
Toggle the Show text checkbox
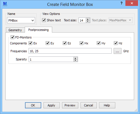point(44,20)
